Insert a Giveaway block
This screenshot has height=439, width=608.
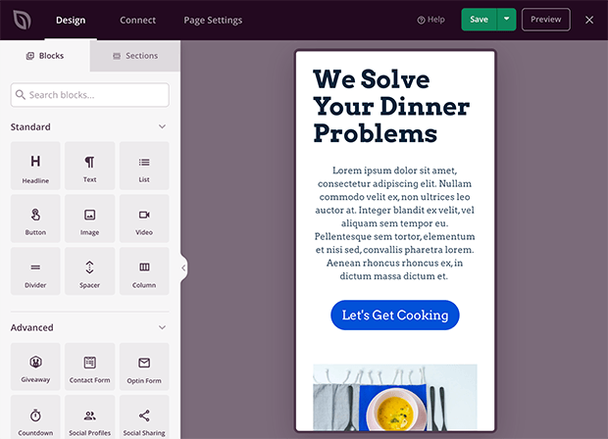click(x=35, y=366)
